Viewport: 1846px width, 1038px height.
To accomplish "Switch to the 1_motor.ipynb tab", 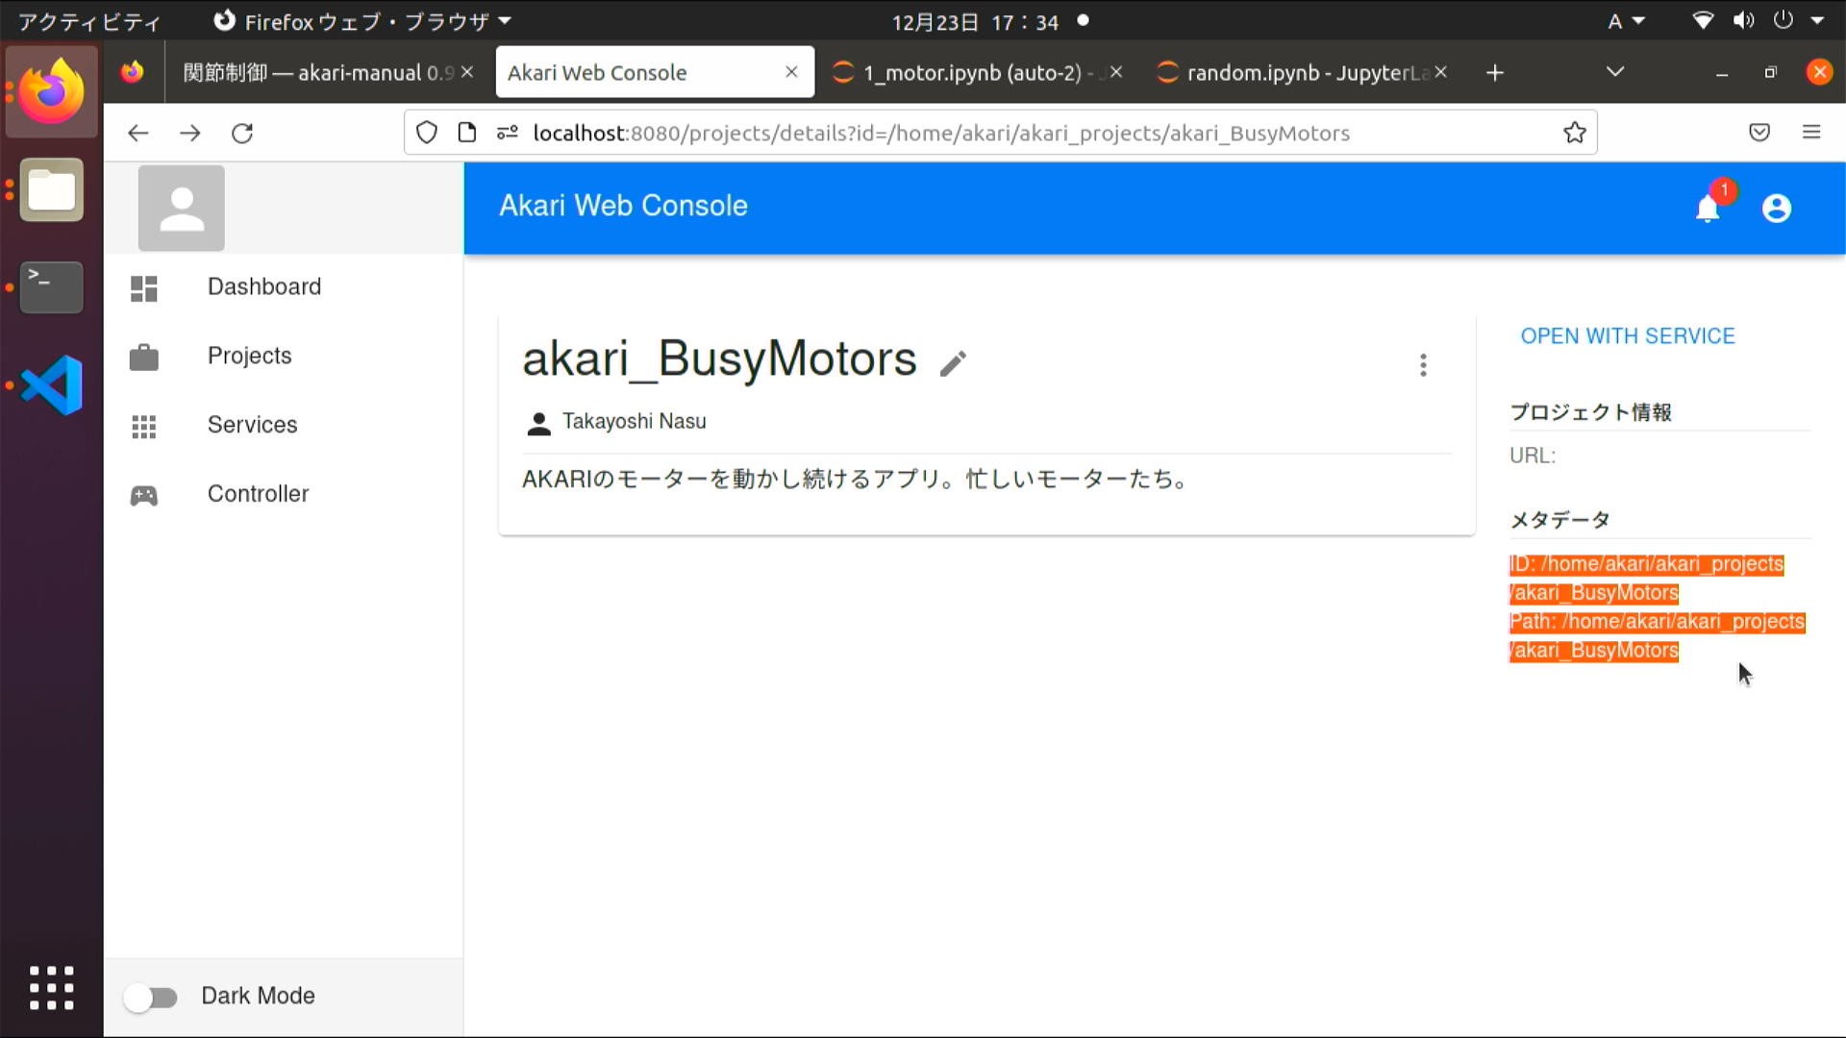I will tap(971, 71).
